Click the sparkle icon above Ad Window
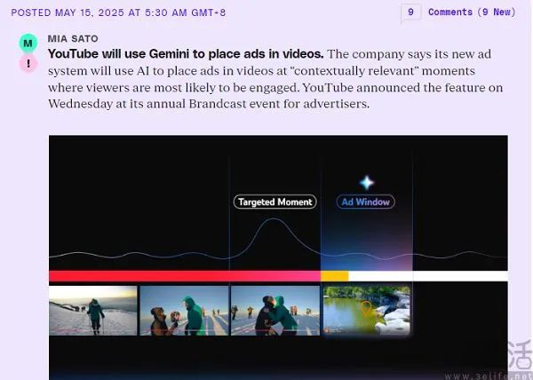This screenshot has width=533, height=380. 365,182
